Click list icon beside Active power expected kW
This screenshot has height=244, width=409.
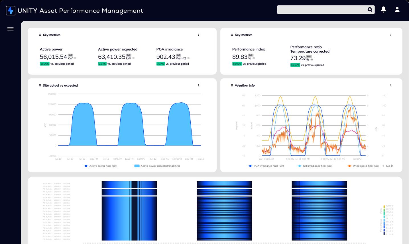pyautogui.click(x=133, y=58)
